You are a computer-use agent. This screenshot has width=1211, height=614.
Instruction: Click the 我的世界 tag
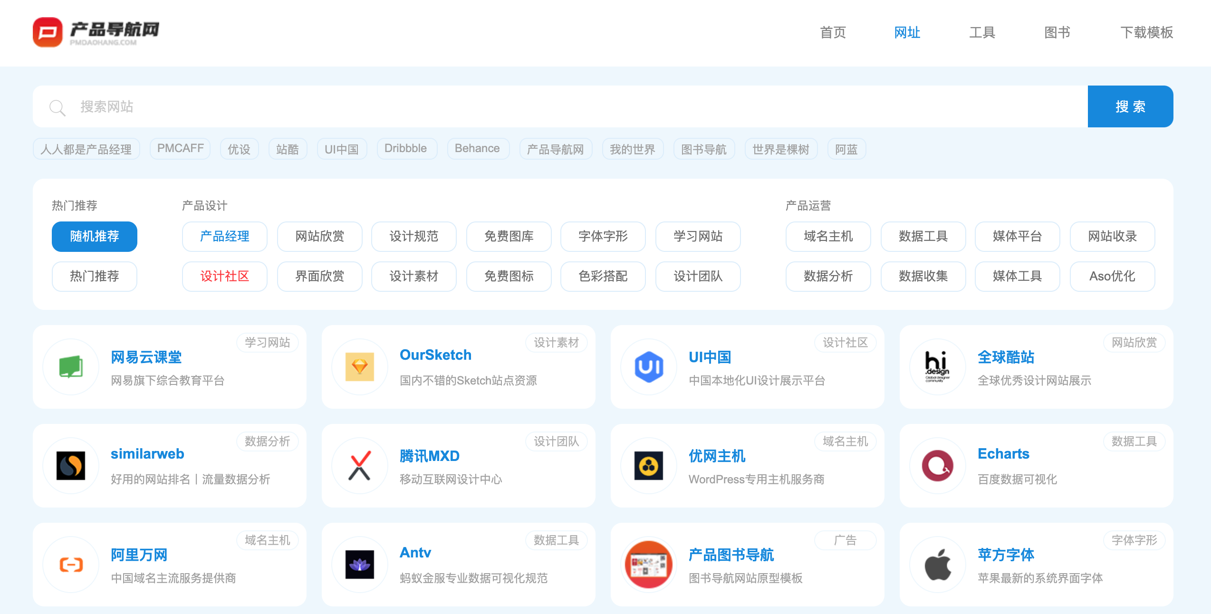click(x=633, y=149)
